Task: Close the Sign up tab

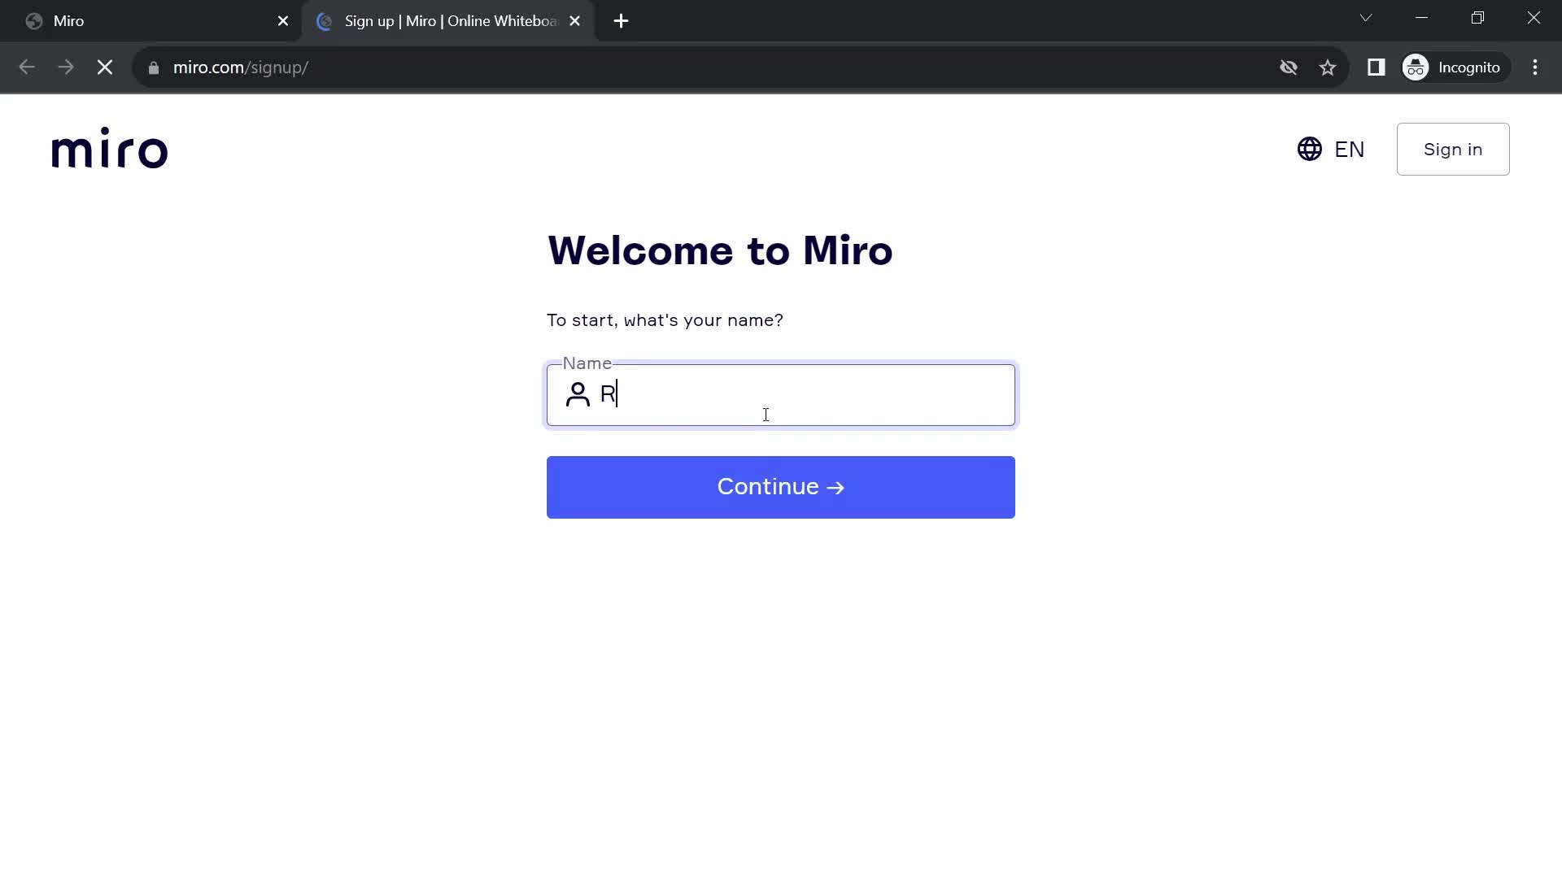Action: click(574, 21)
